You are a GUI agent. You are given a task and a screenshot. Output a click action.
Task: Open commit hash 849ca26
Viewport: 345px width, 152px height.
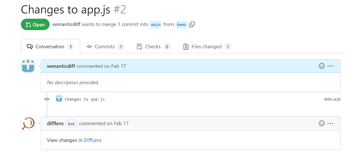tap(333, 99)
